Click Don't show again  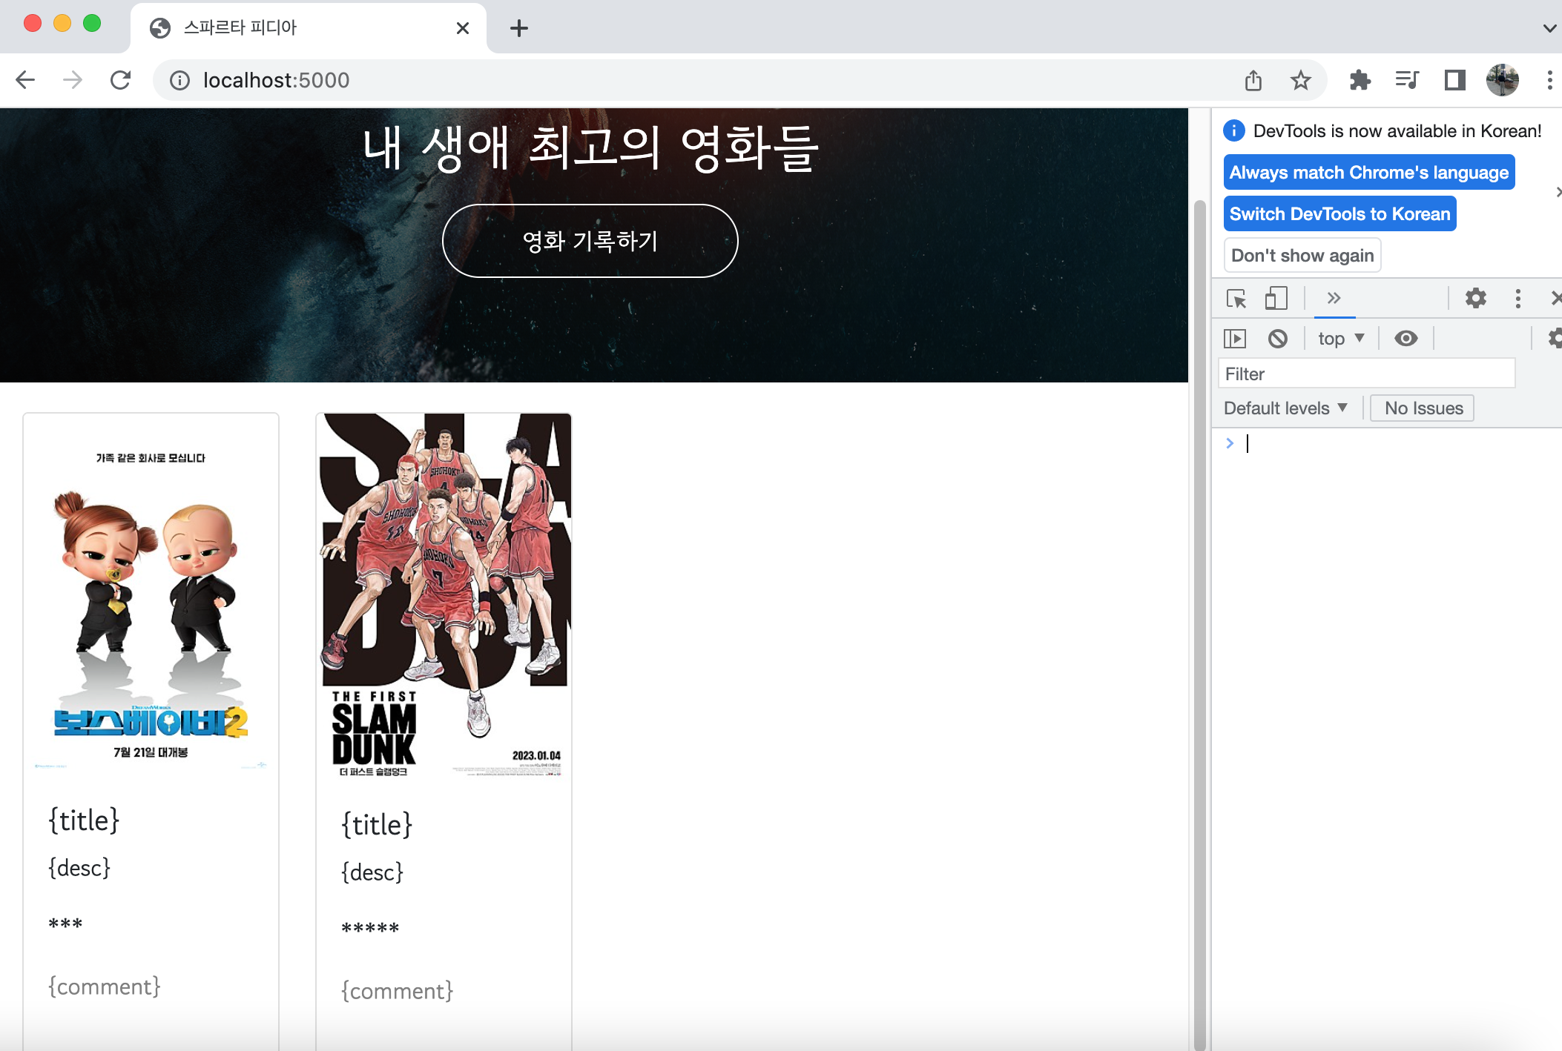1302,255
